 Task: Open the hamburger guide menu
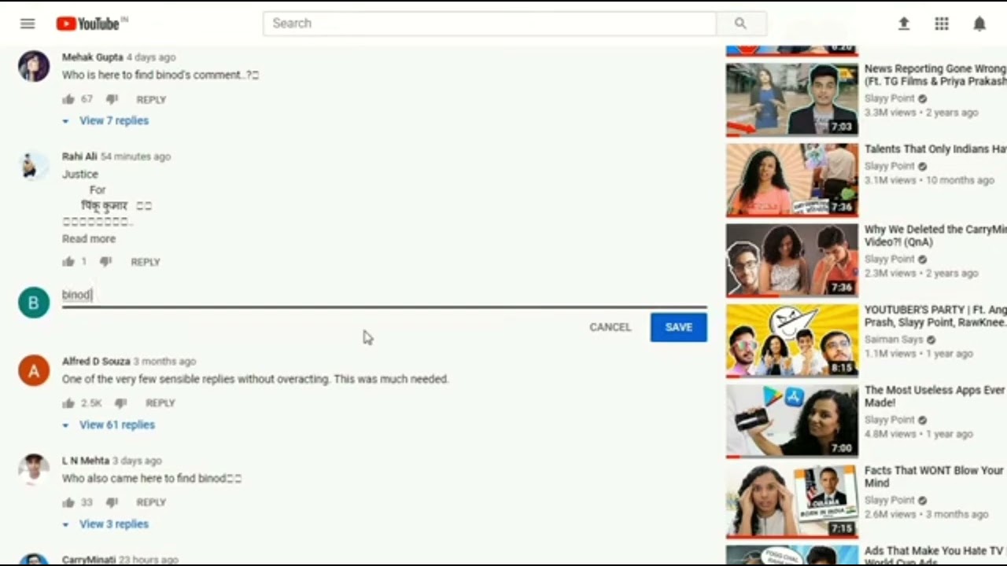[x=28, y=24]
